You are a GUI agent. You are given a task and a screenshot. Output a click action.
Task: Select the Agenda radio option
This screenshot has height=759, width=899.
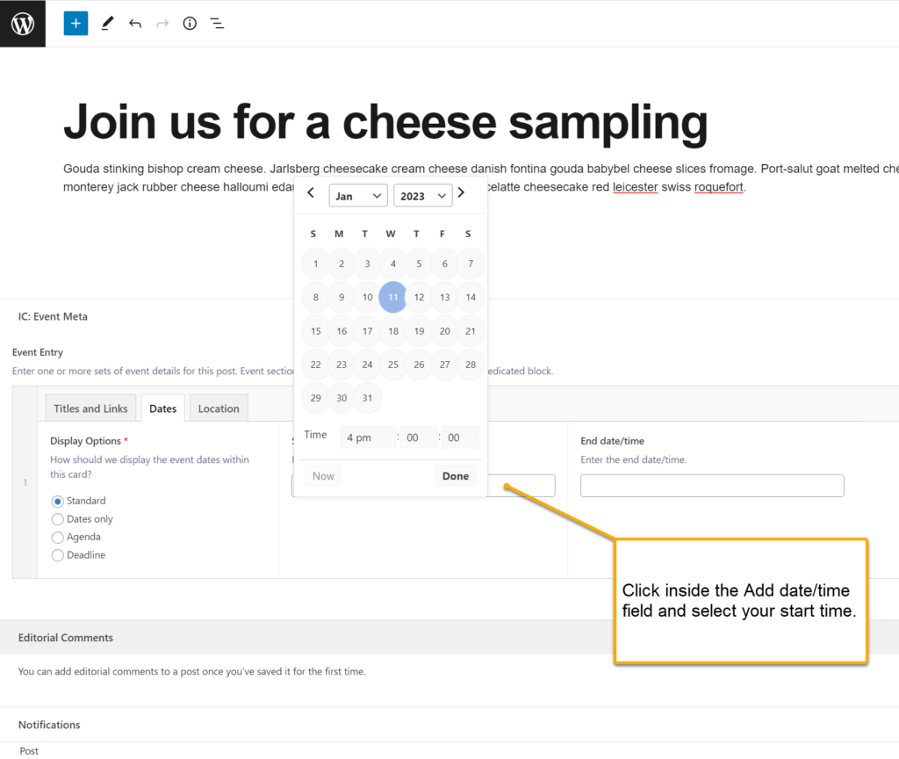[x=57, y=538]
